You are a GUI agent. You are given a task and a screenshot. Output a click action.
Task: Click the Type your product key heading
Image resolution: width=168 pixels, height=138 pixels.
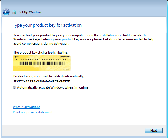click(x=47, y=25)
